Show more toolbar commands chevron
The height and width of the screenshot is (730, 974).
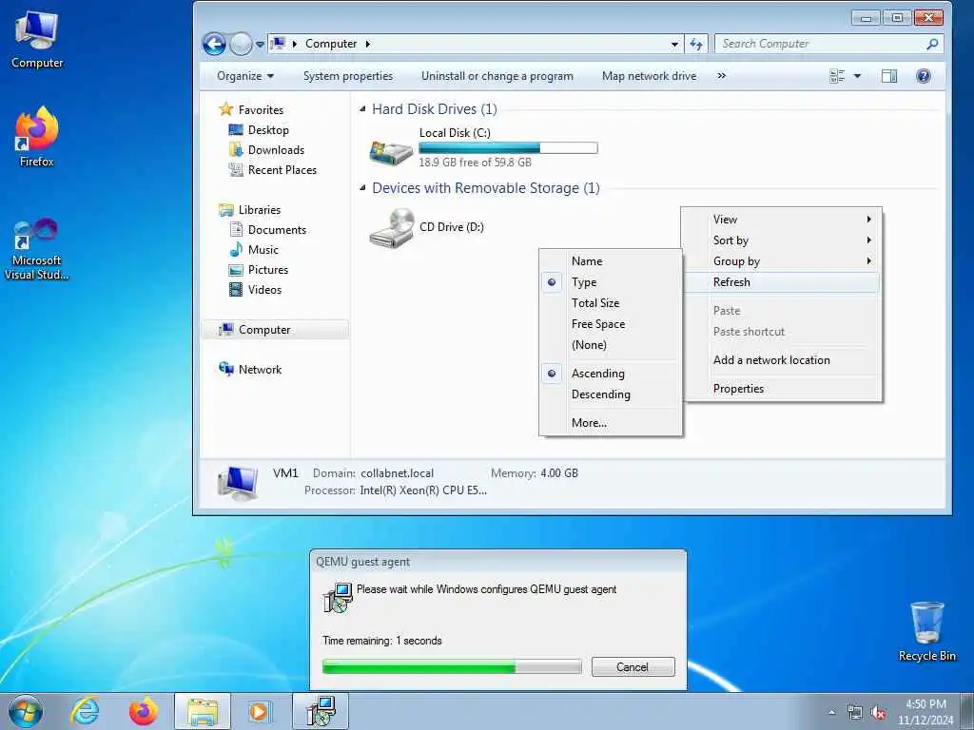point(721,76)
